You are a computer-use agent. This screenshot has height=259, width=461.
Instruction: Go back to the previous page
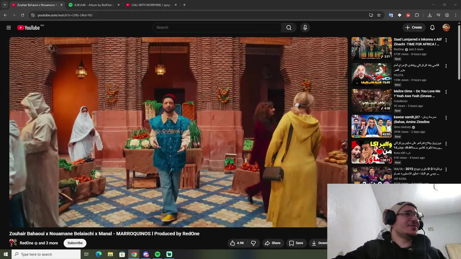[5, 15]
